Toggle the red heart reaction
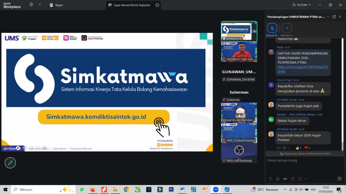This screenshot has height=194, width=346. click(x=307, y=148)
